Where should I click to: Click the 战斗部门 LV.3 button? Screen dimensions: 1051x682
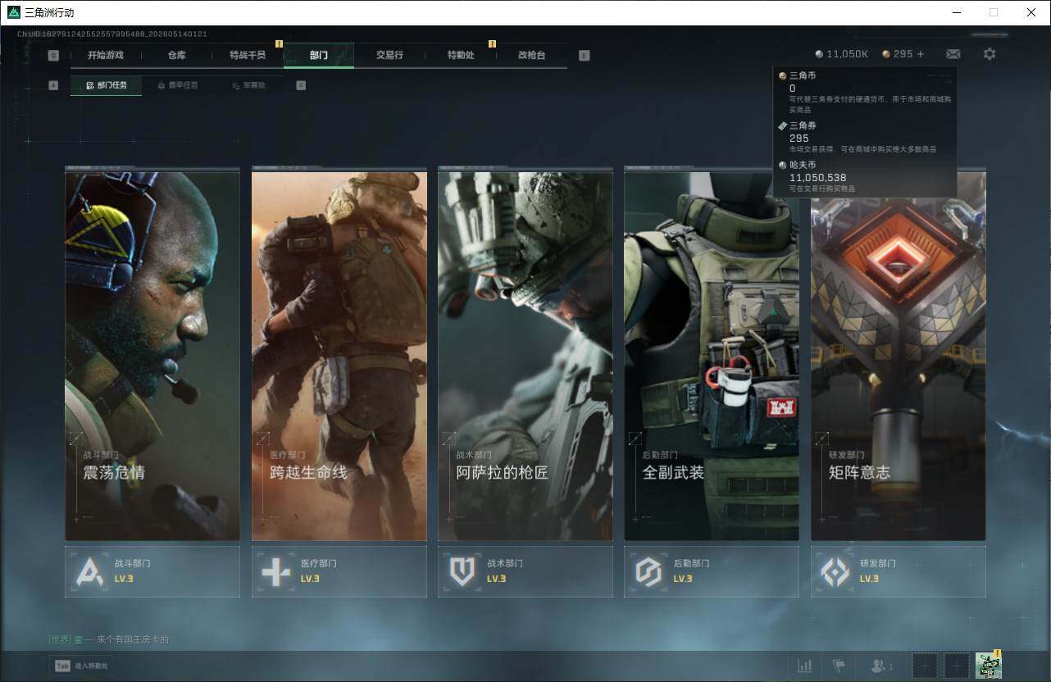[152, 571]
